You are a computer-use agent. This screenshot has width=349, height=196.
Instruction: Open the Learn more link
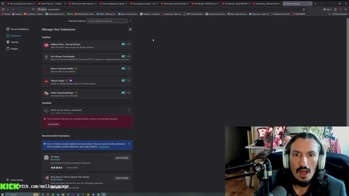104,147
